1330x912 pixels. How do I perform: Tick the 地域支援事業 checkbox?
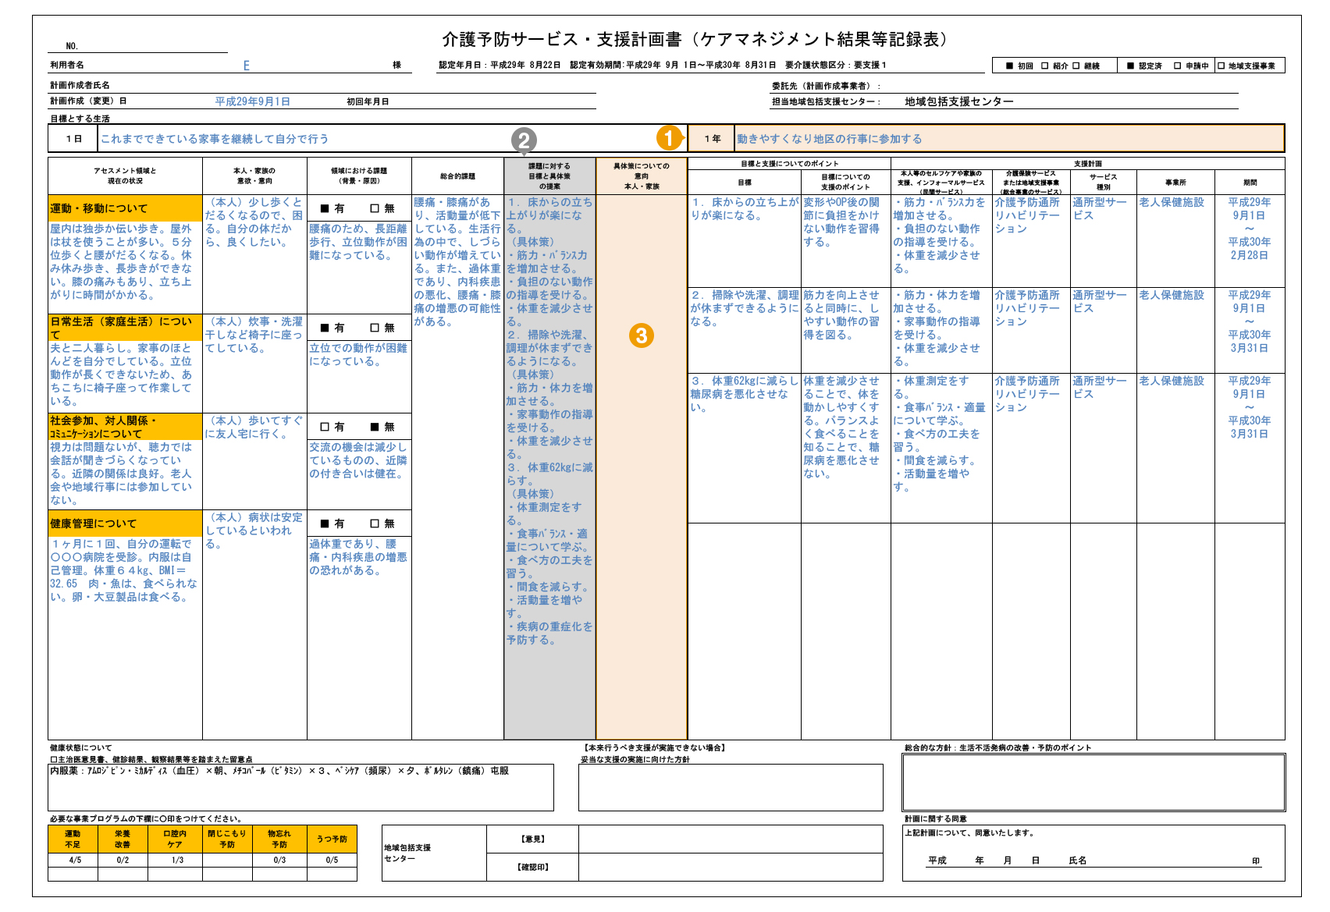point(1222,66)
